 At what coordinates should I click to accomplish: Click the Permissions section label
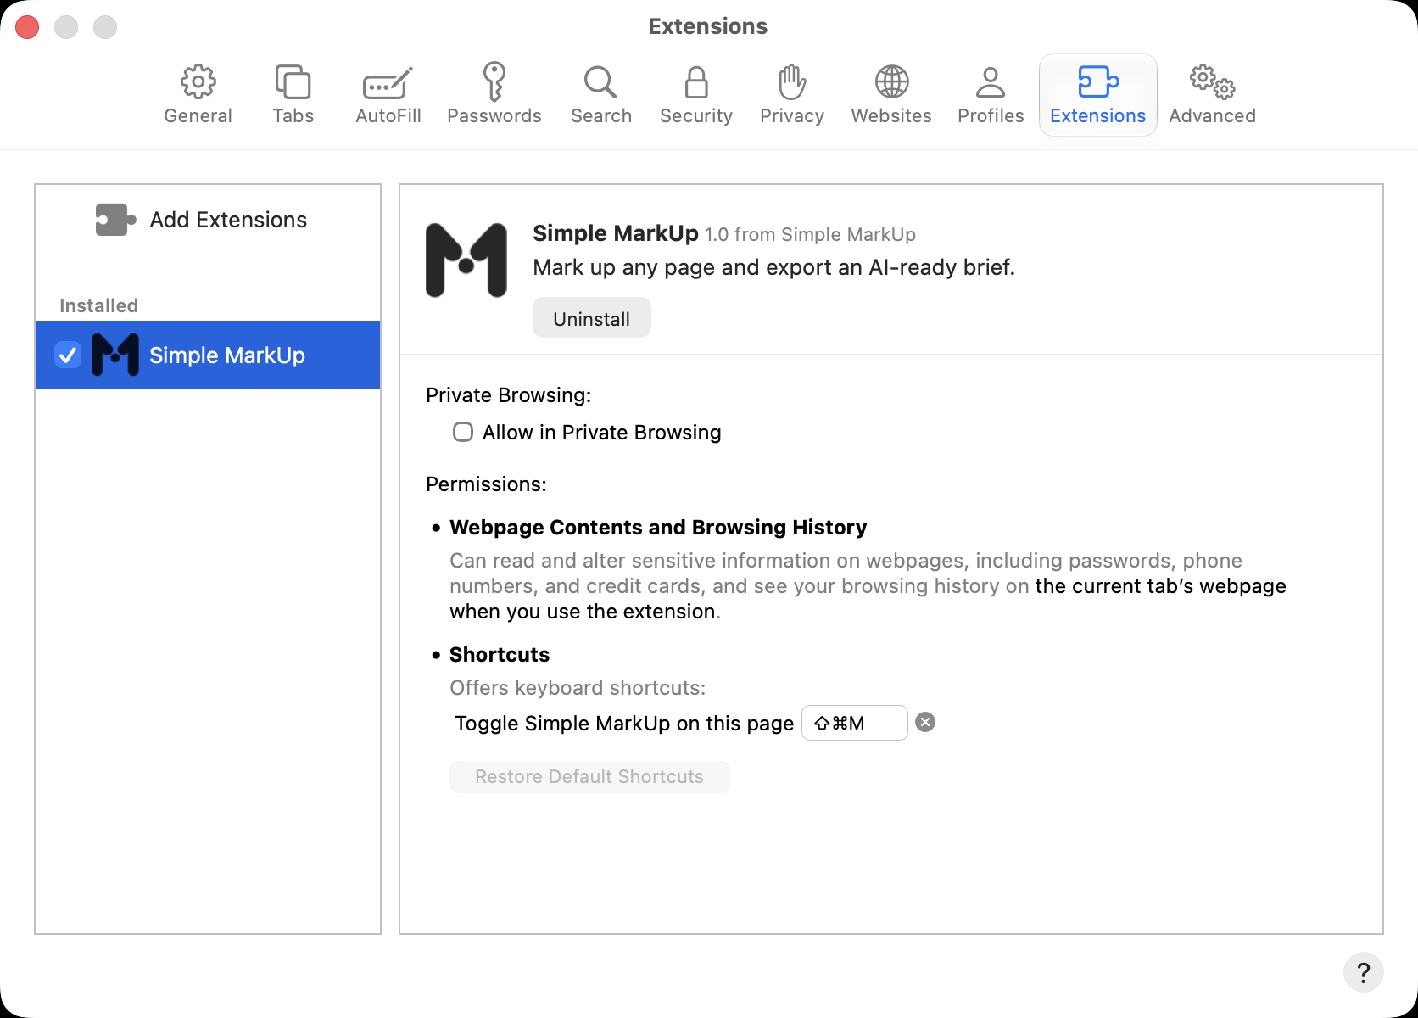tap(486, 484)
